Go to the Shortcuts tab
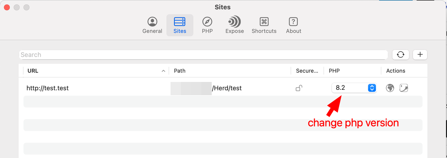Viewport: 447px width, 158px height. coord(264,25)
